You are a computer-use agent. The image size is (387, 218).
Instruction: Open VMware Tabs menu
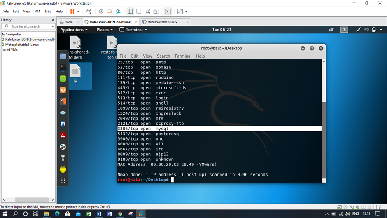[48, 12]
